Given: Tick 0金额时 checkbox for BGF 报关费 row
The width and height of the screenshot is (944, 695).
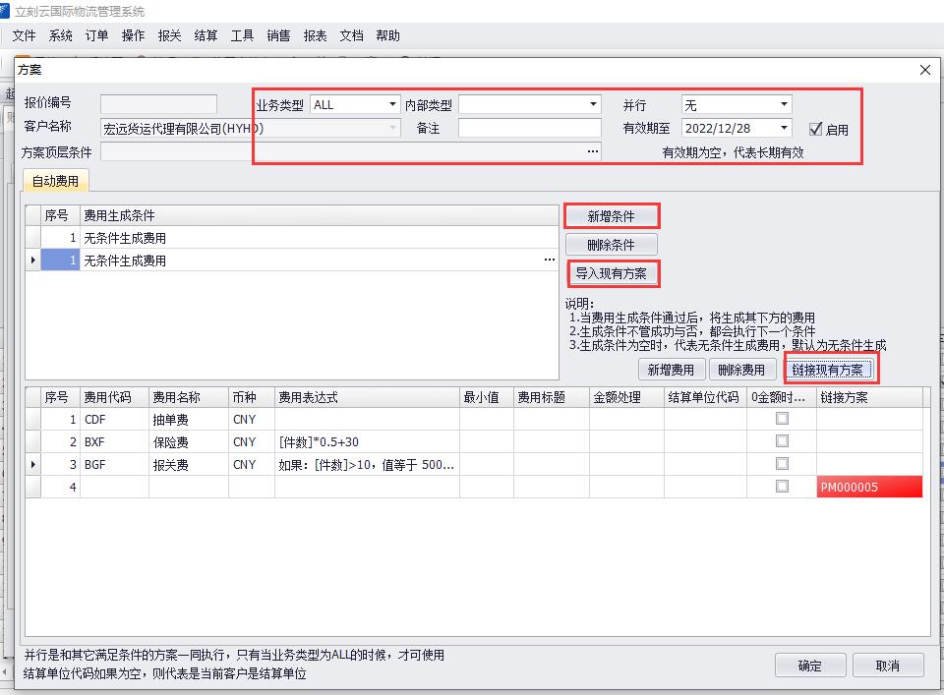Looking at the screenshot, I should click(x=782, y=464).
